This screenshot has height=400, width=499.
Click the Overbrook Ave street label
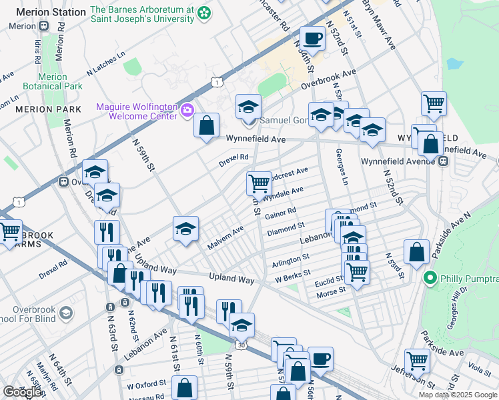point(328,79)
